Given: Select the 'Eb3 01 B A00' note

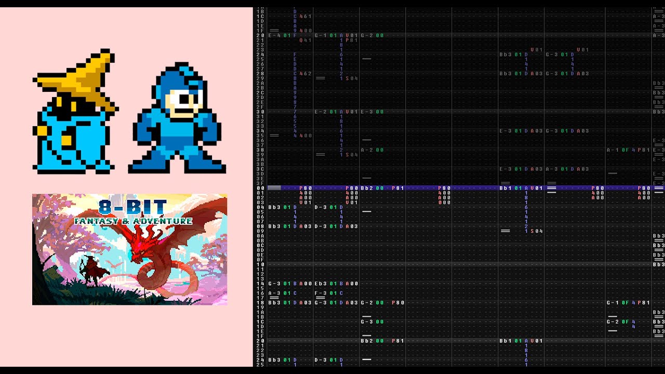Looking at the screenshot, I should coord(336,284).
